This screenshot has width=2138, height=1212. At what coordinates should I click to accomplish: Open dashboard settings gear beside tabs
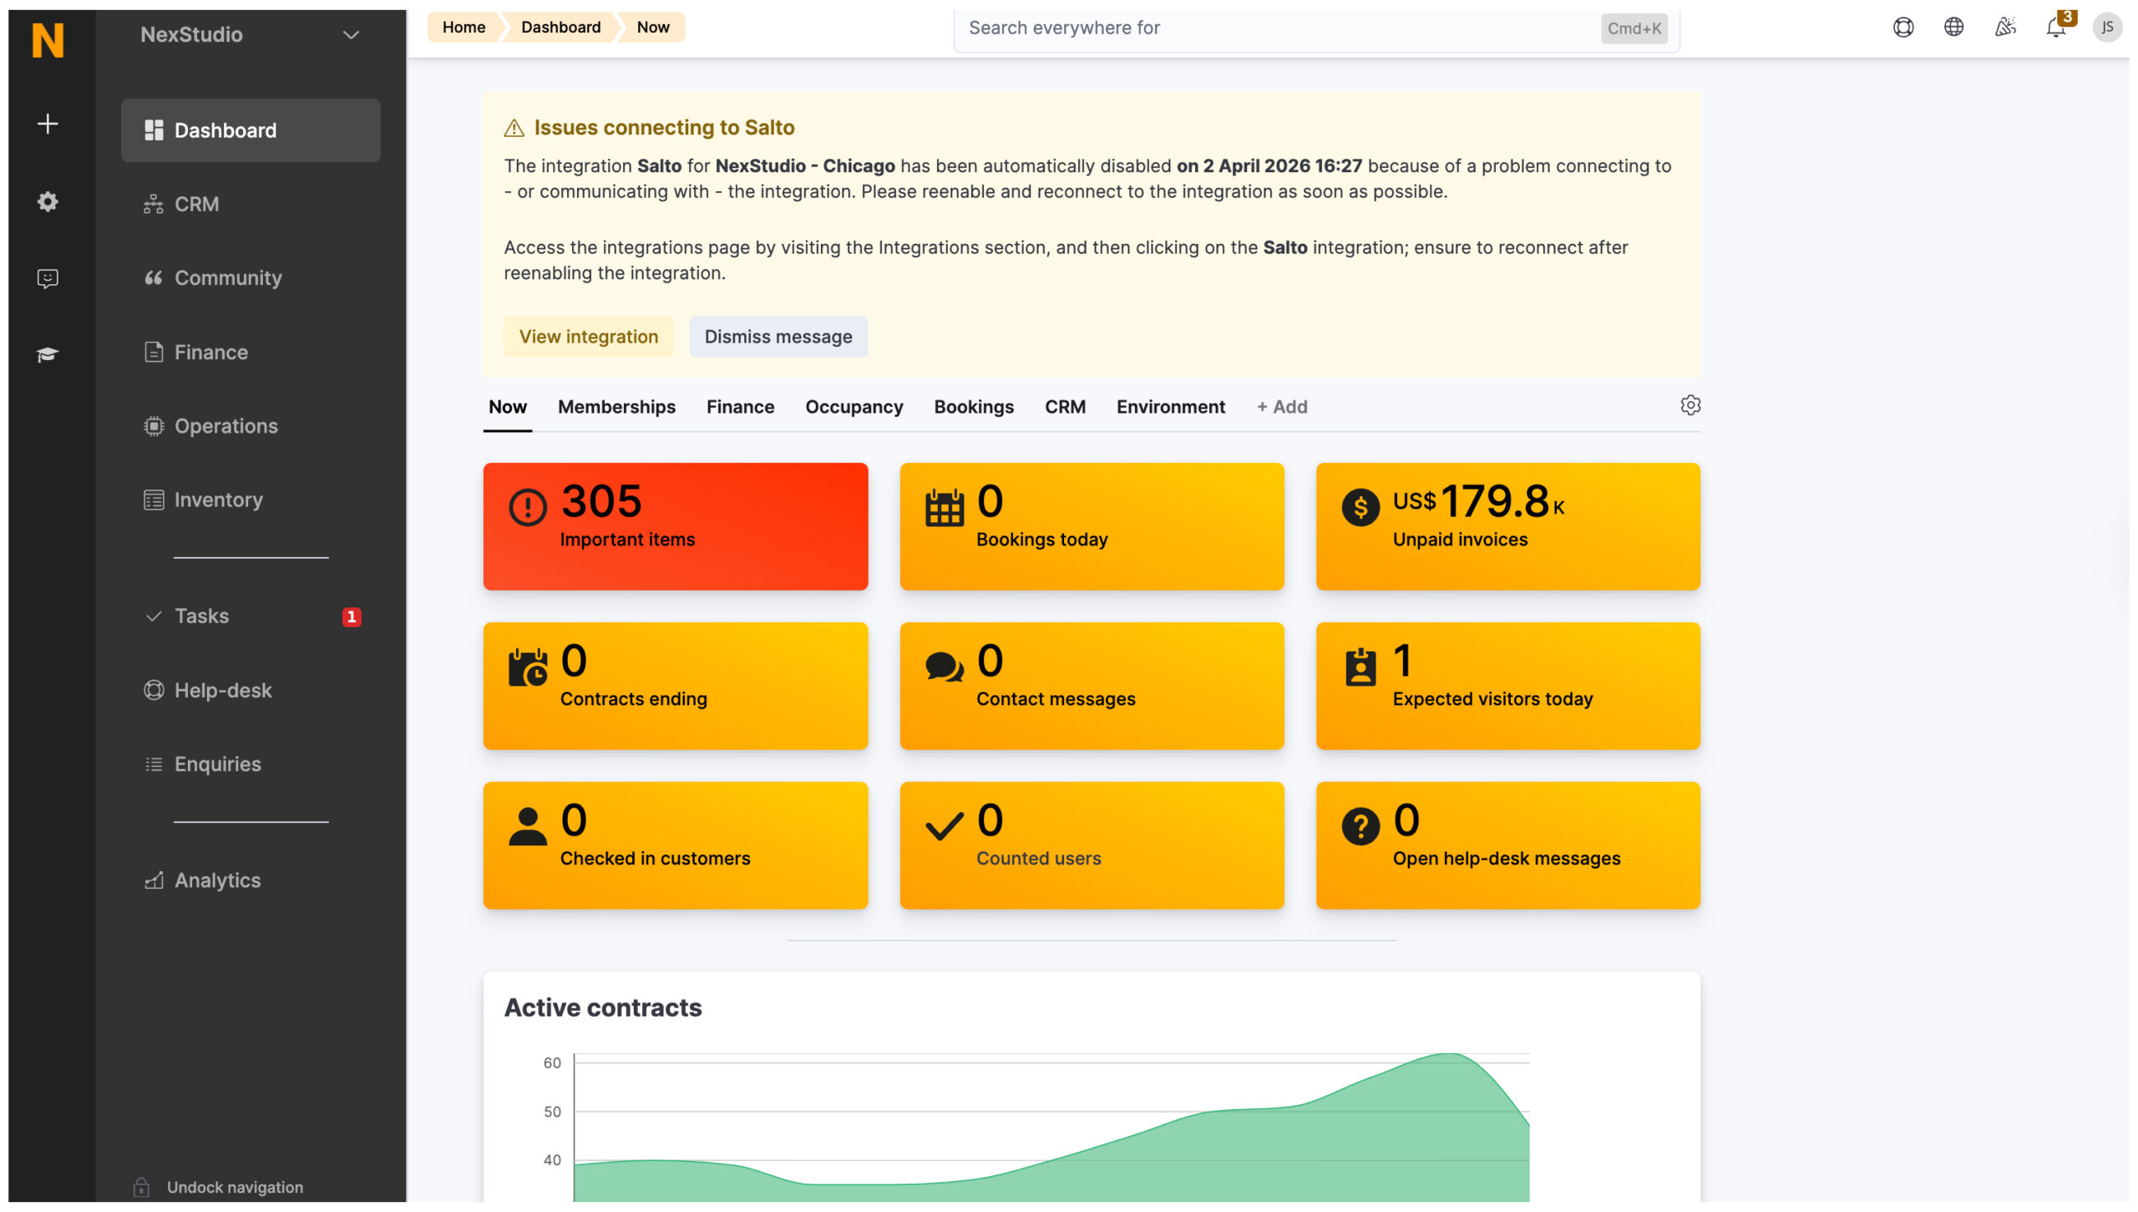coord(1690,406)
